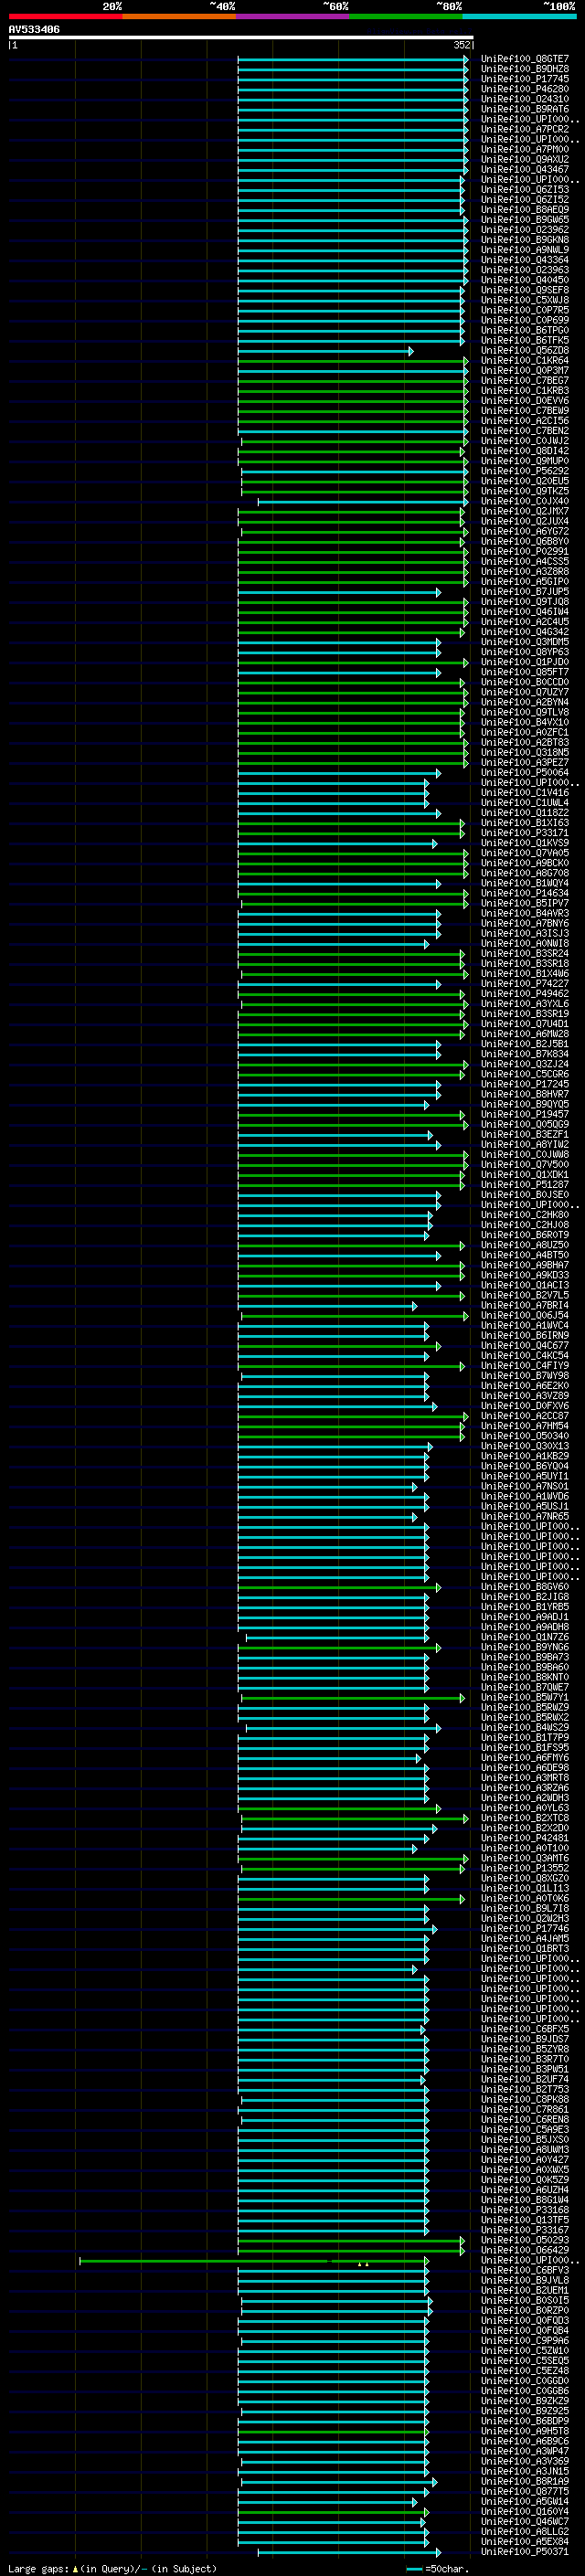Select the UniRef100_O50340 label
Viewport: 585px width, 2576px height.
[525, 1436]
